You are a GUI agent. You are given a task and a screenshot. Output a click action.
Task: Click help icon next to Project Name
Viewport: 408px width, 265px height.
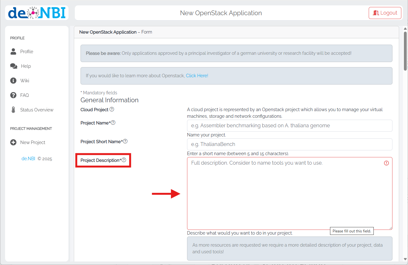(x=113, y=123)
